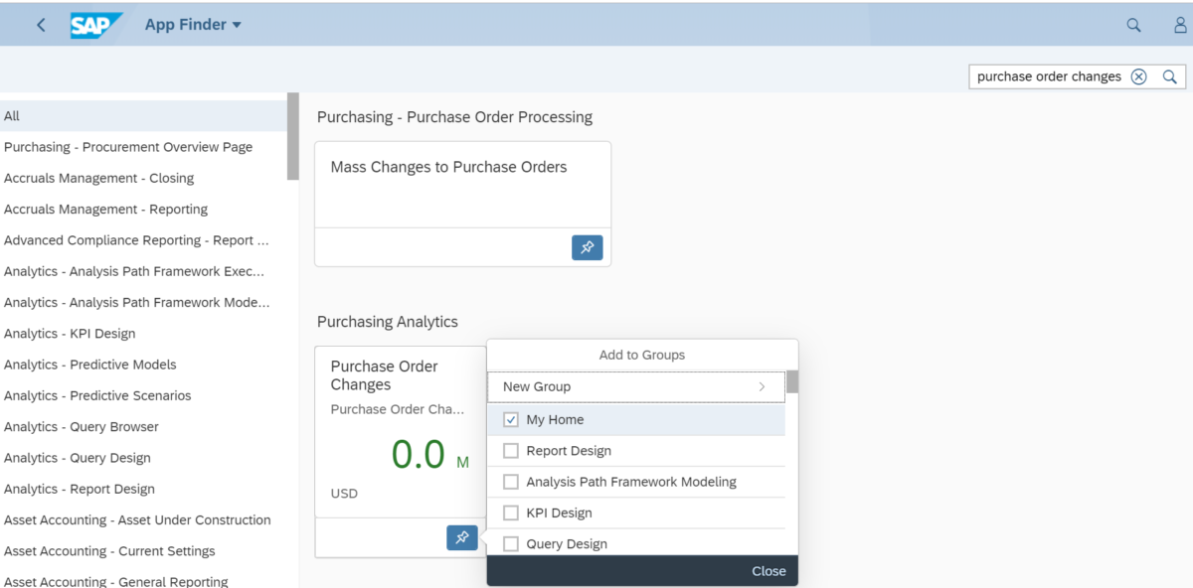Clear the search field with the X icon
Viewport: 1193px width, 588px height.
coord(1138,75)
